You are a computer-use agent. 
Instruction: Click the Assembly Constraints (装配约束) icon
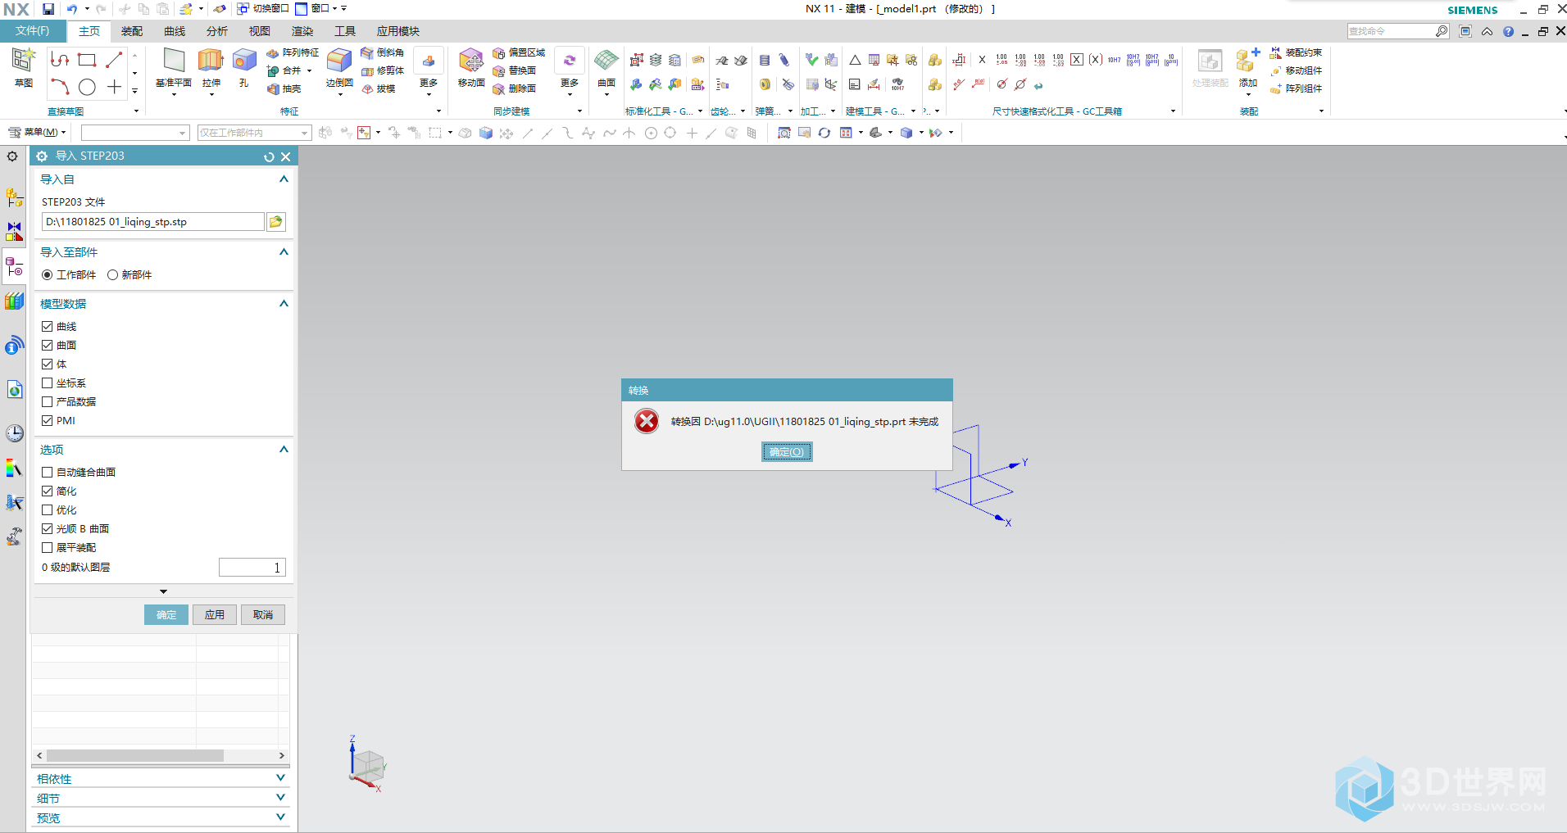(x=1275, y=53)
